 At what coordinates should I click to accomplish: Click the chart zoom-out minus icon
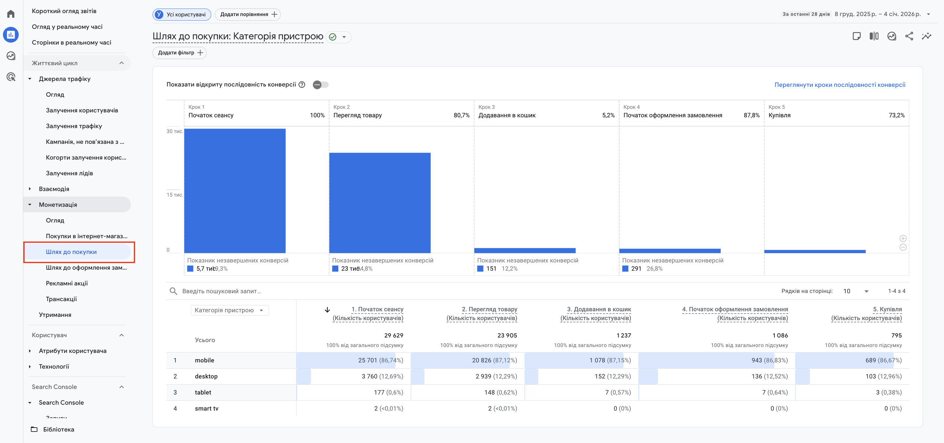click(x=903, y=247)
